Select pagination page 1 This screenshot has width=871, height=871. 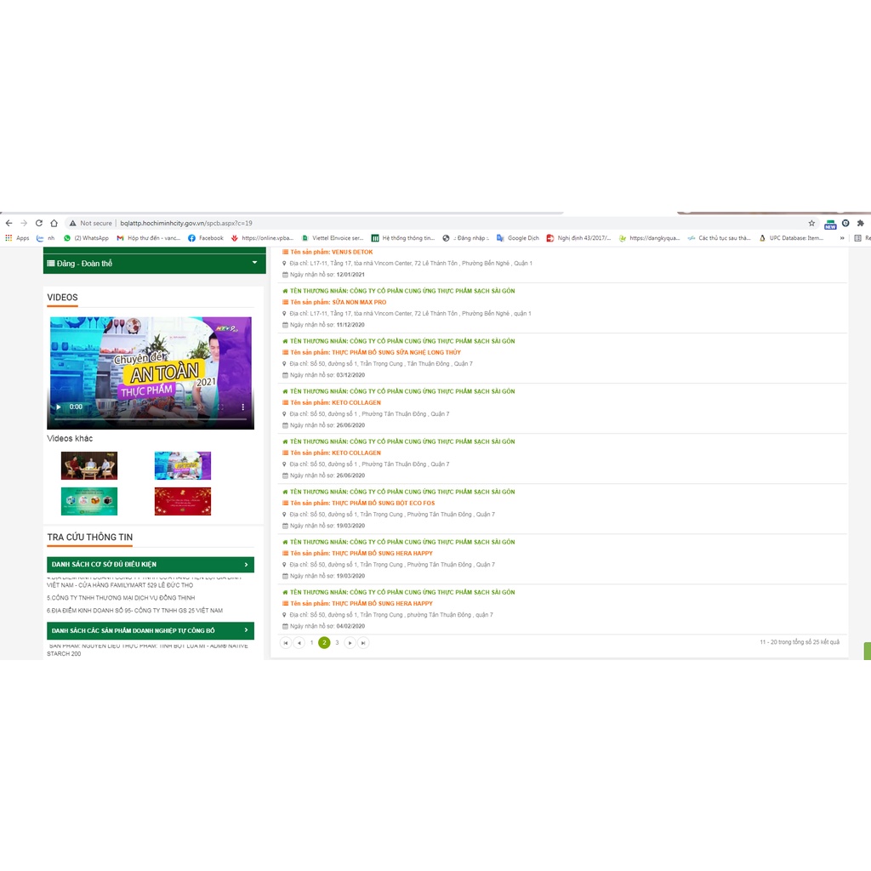[x=311, y=643]
